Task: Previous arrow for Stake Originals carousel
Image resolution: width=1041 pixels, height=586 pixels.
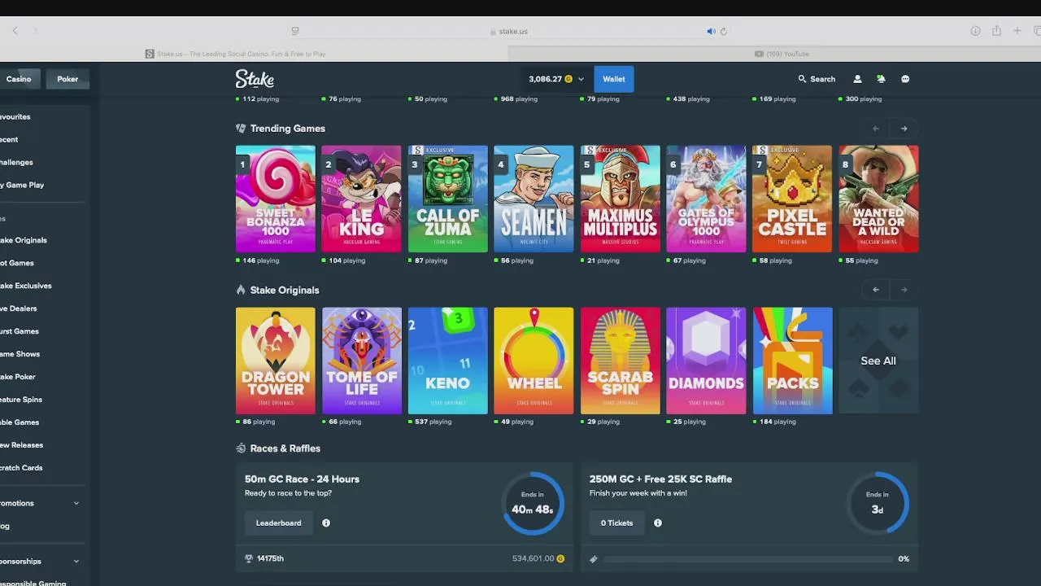Action: pyautogui.click(x=876, y=290)
